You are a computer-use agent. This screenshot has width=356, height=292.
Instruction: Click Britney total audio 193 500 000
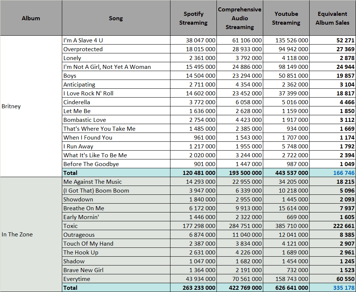click(240, 173)
